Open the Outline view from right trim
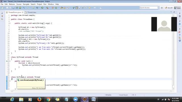The image size is (182, 102). (180, 24)
